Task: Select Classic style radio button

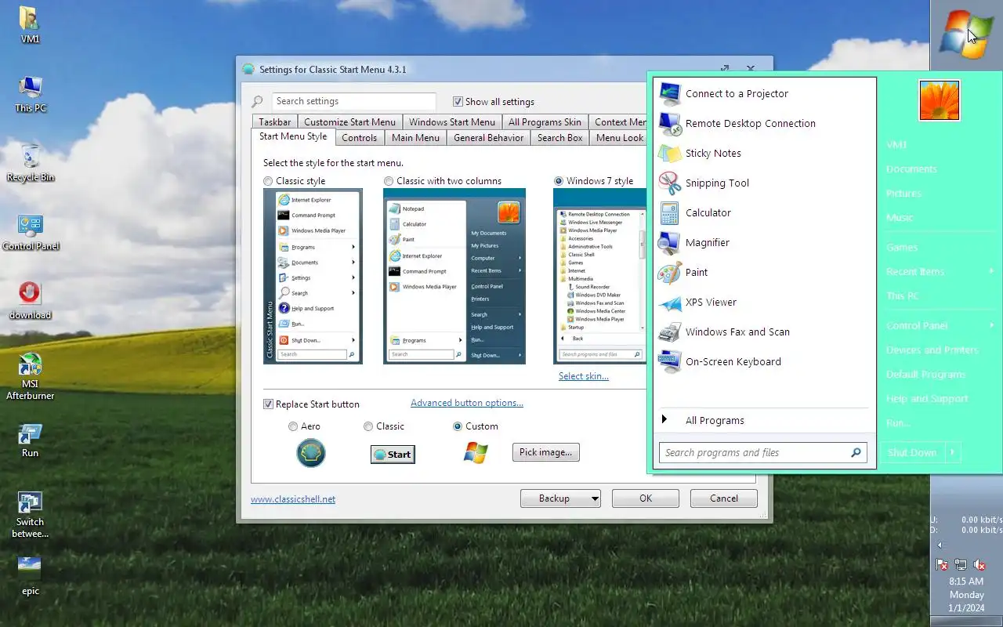Action: click(268, 181)
